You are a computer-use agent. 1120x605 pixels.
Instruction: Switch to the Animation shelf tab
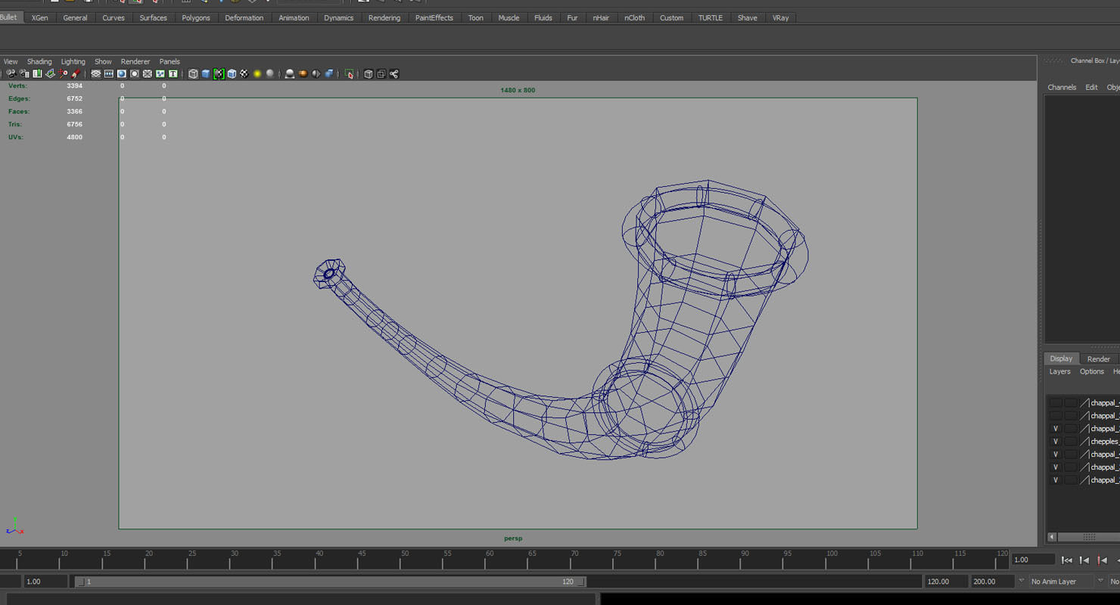tap(294, 18)
